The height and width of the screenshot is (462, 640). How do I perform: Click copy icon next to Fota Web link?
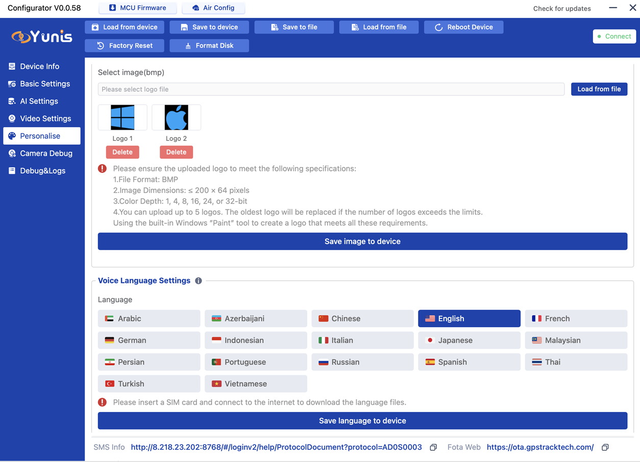coord(605,447)
